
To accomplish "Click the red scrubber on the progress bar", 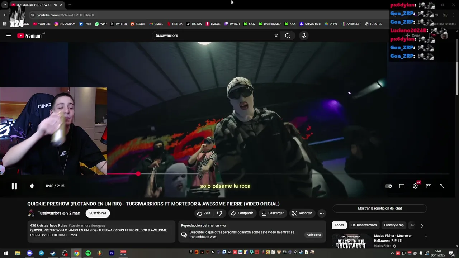I will pyautogui.click(x=138, y=174).
